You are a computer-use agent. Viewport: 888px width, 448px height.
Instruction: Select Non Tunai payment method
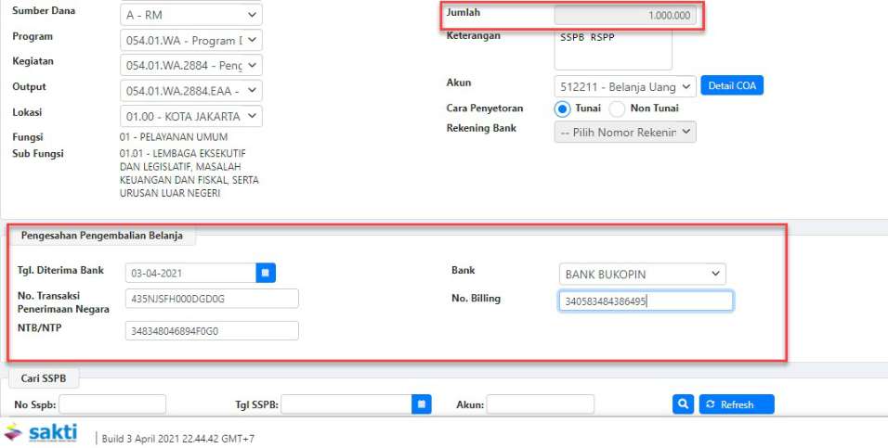[617, 109]
